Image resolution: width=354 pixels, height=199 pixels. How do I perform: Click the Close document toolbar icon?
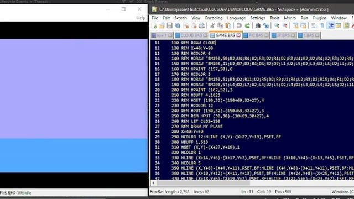coord(186,25)
